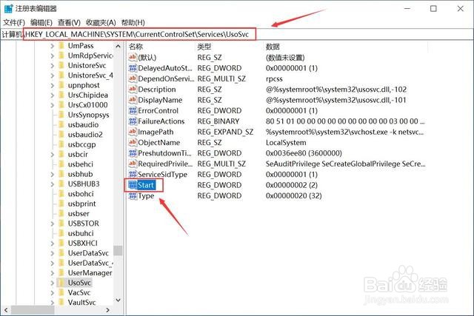Select the usbaudio2 folder icon
This screenshot has height=316, width=474.
(61, 135)
